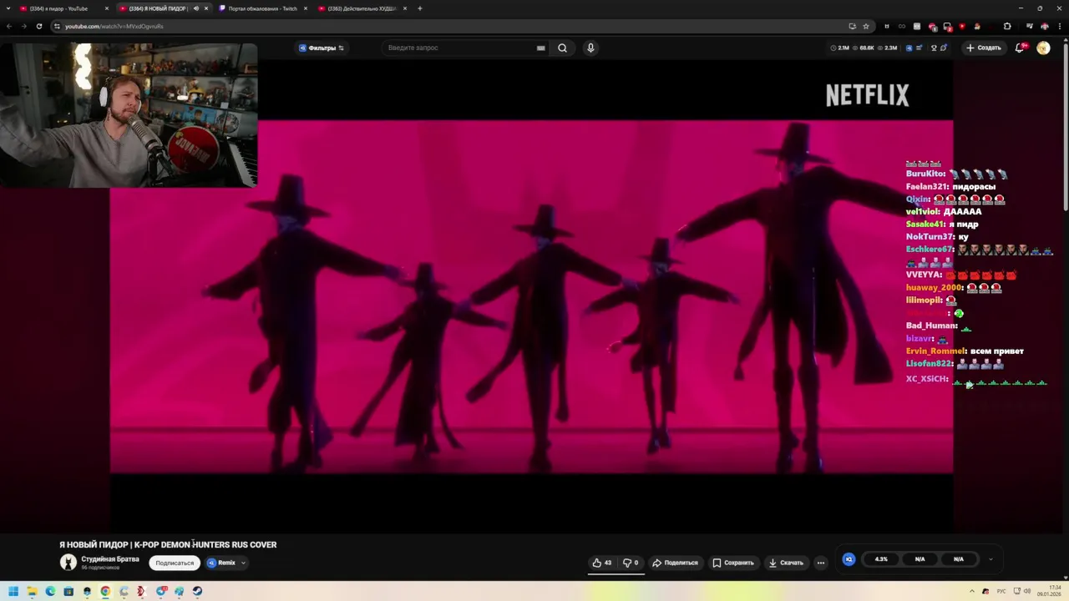Expand the Remix dropdown arrow
The height and width of the screenshot is (601, 1069).
243,563
